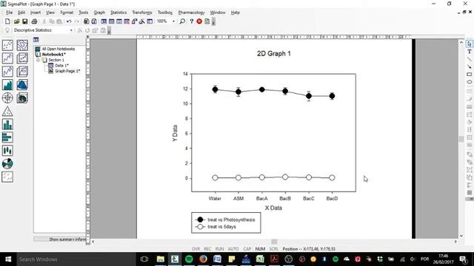Select the Area Plot graph icon

(7, 85)
